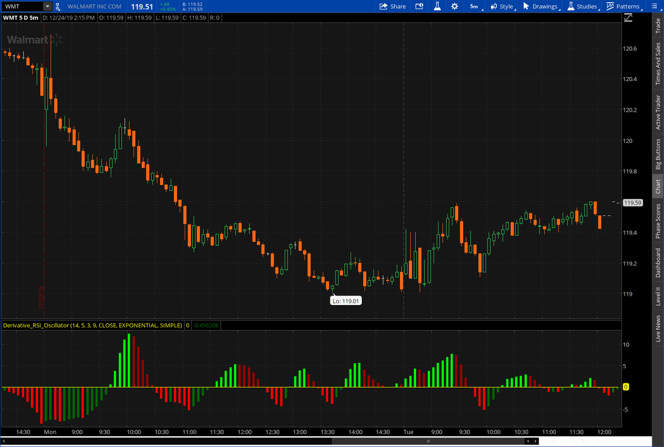This screenshot has width=664, height=447.
Task: Click the L: 119.59 low value
Action: tap(167, 18)
